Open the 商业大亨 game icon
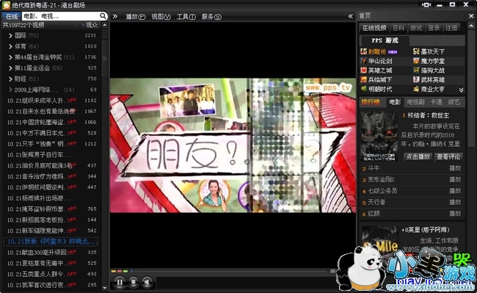The image size is (477, 293). [x=416, y=89]
